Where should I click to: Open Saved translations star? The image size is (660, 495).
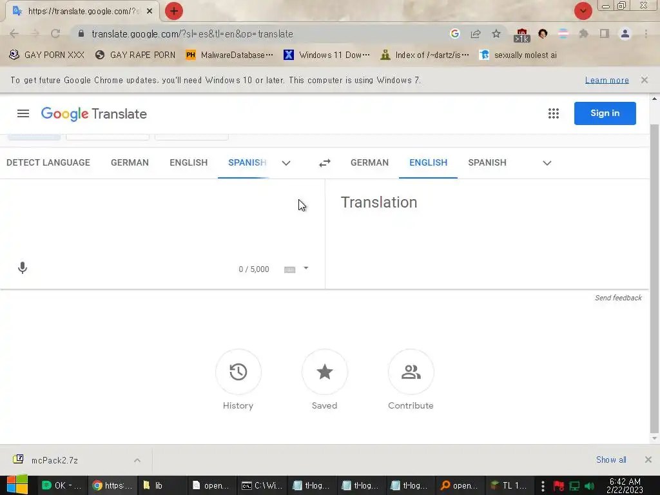[325, 372]
